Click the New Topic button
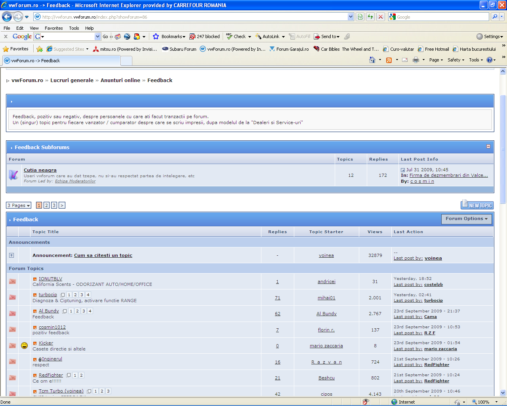 (x=477, y=205)
